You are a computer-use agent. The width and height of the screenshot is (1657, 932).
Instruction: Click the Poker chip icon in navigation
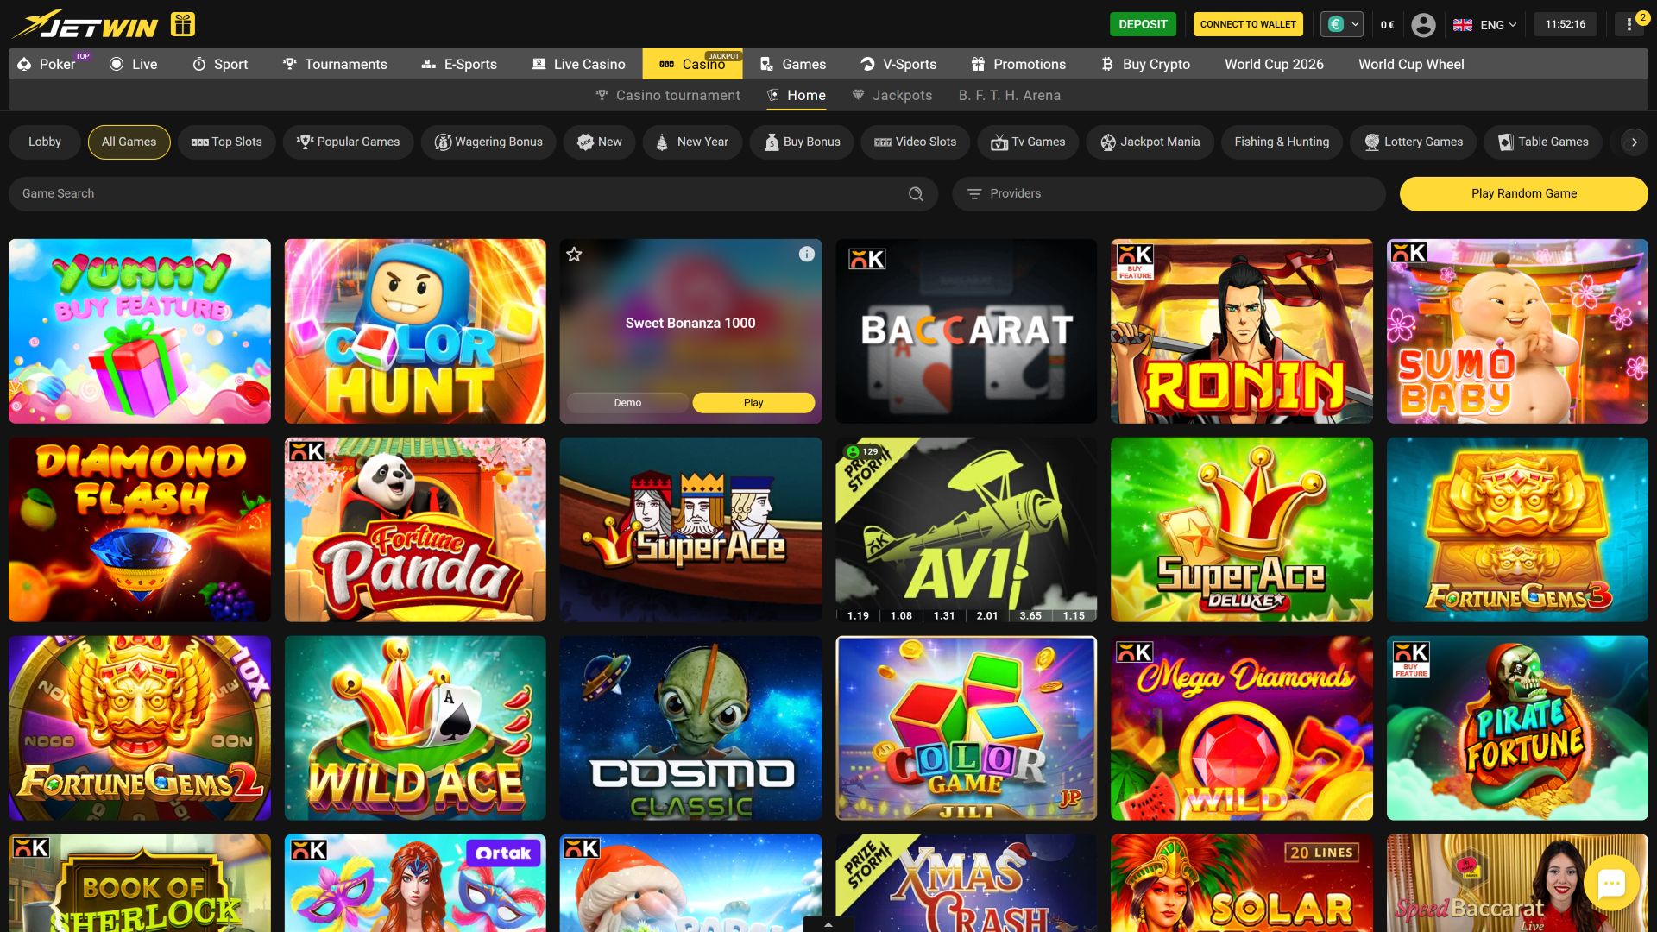(24, 64)
